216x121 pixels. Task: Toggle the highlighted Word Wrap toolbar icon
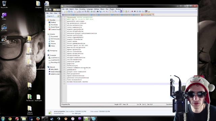point(121,11)
